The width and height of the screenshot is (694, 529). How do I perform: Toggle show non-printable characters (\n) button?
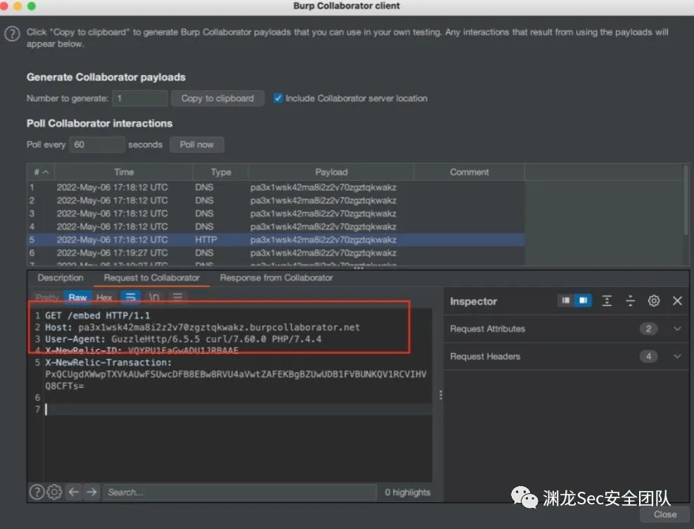pyautogui.click(x=154, y=298)
